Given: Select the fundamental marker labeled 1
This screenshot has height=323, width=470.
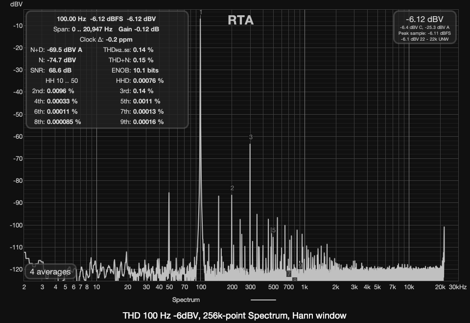Looking at the screenshot, I should tap(201, 12).
